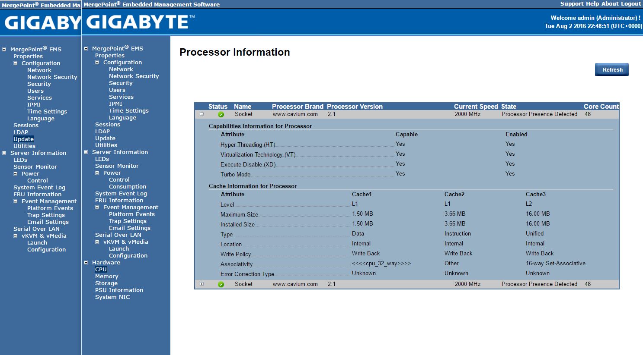Click the green status icon of the second Socket row

pyautogui.click(x=221, y=284)
